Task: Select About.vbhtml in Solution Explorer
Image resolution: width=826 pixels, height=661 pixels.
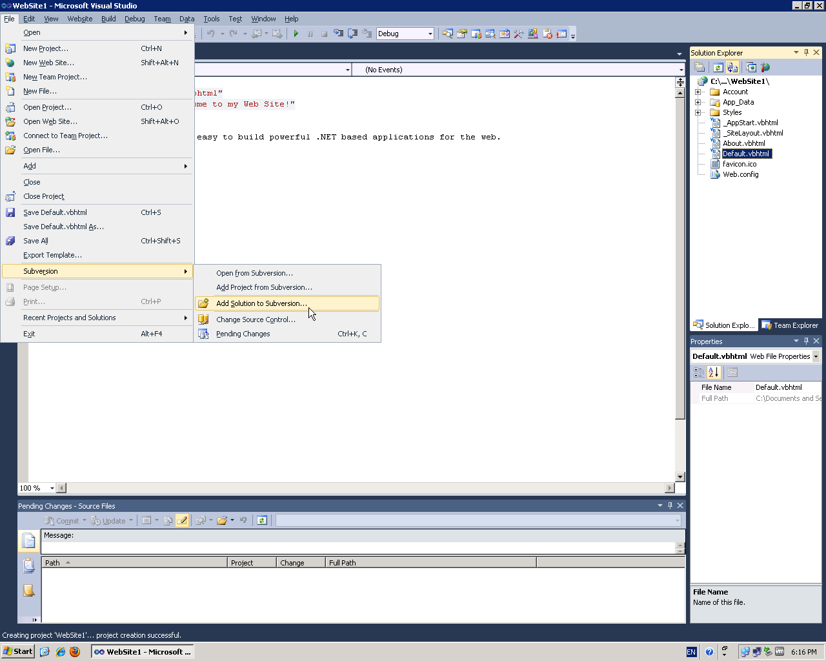Action: pyautogui.click(x=743, y=143)
